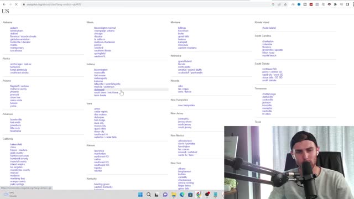
Task: Open the rhode island link
Action: point(269,28)
